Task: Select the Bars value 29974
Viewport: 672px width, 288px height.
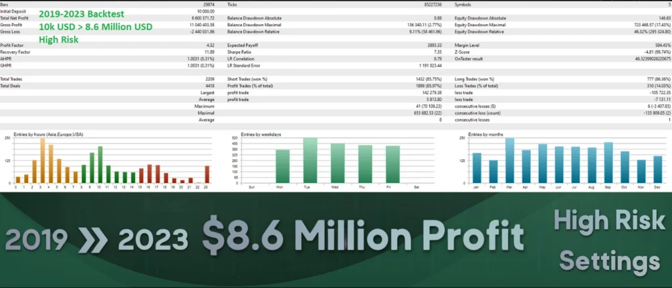Action: click(x=208, y=5)
